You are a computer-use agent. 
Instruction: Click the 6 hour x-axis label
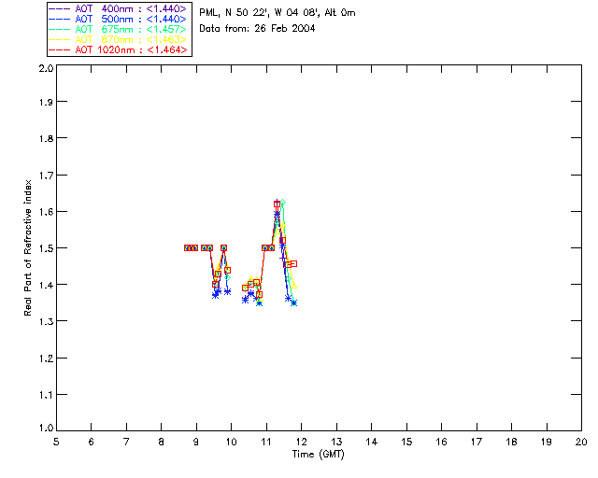point(92,442)
